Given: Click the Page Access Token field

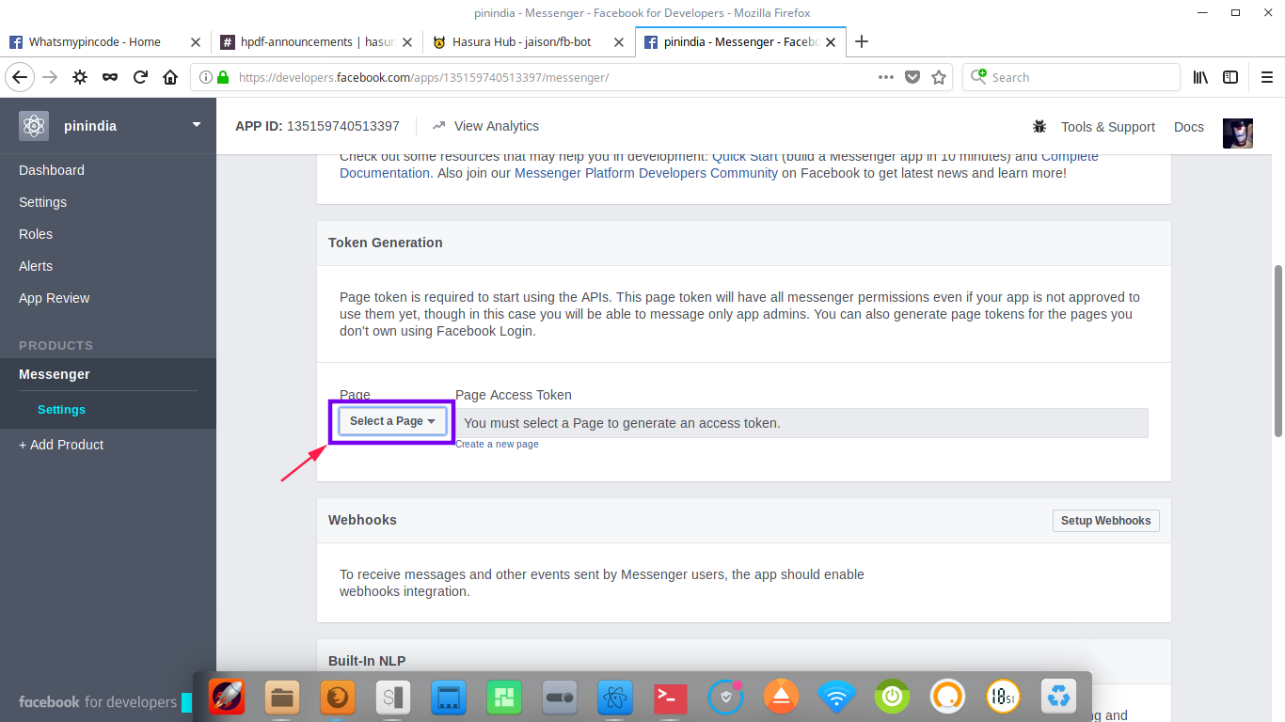Looking at the screenshot, I should [801, 423].
